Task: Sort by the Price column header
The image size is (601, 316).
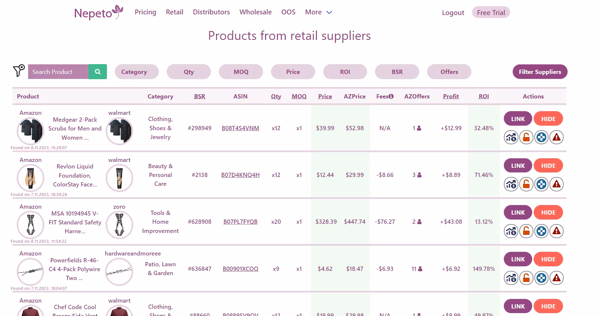Action: pyautogui.click(x=325, y=97)
